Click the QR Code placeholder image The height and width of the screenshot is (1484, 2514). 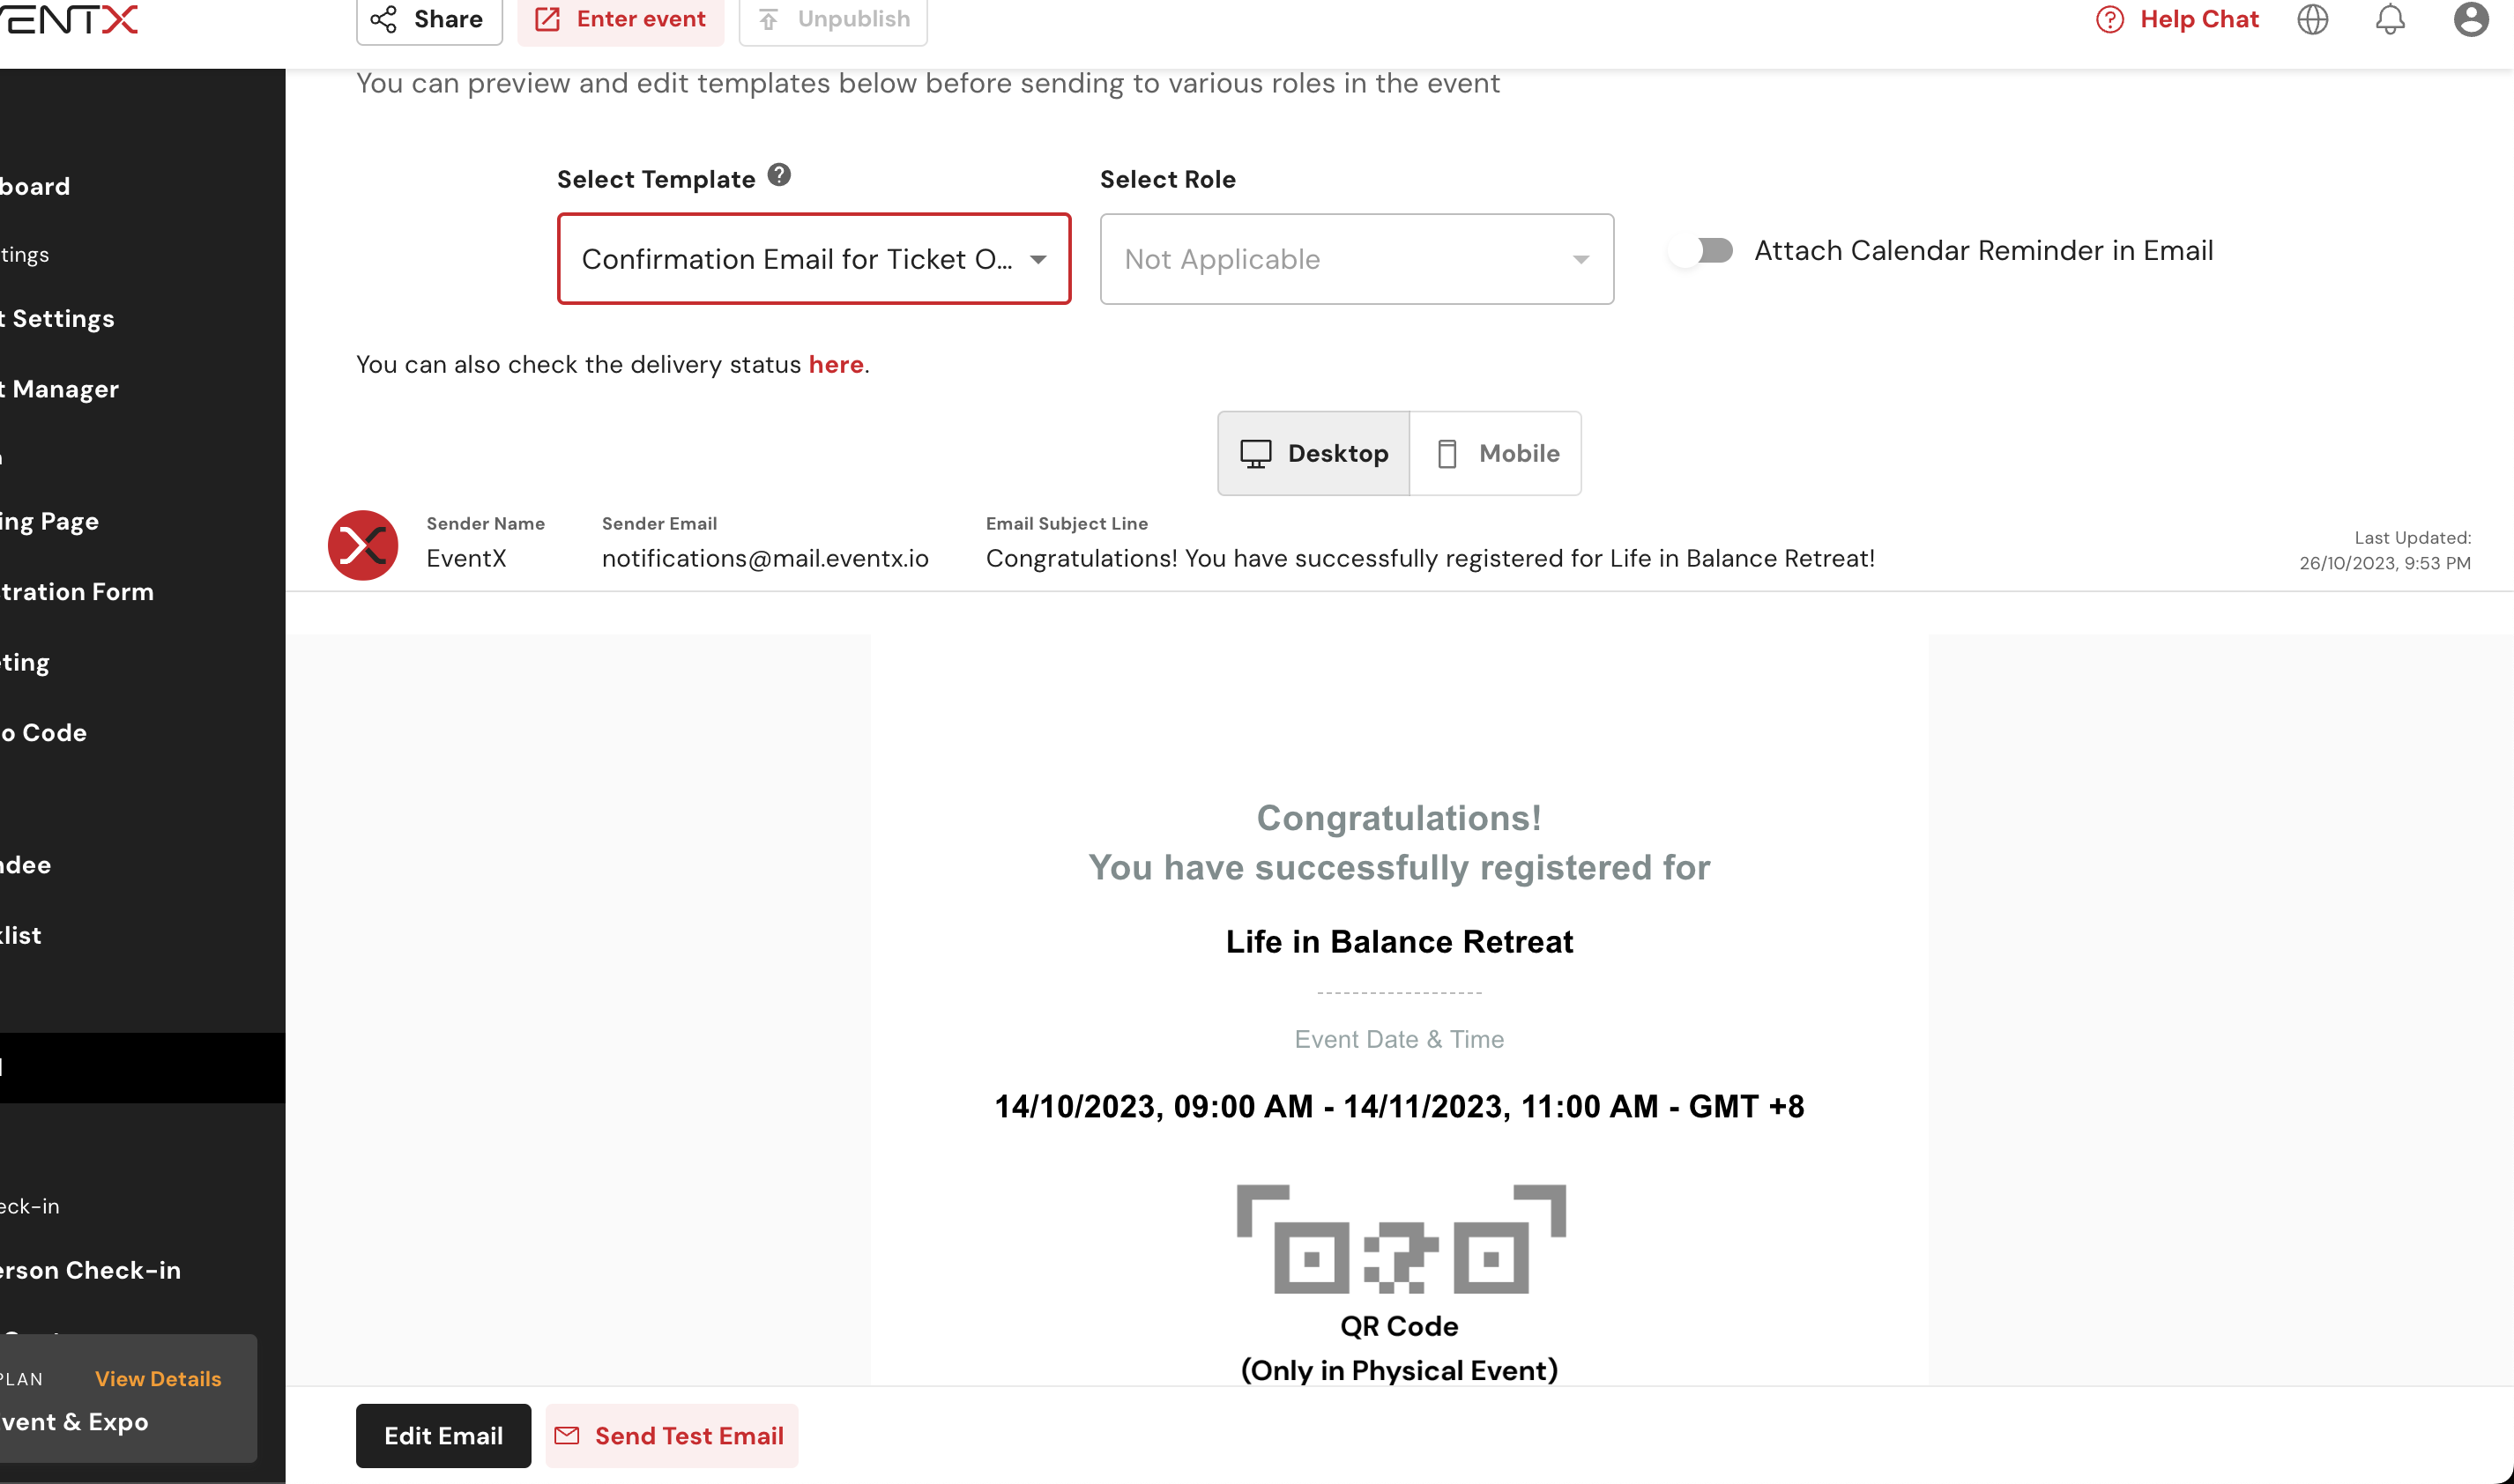coord(1400,1239)
